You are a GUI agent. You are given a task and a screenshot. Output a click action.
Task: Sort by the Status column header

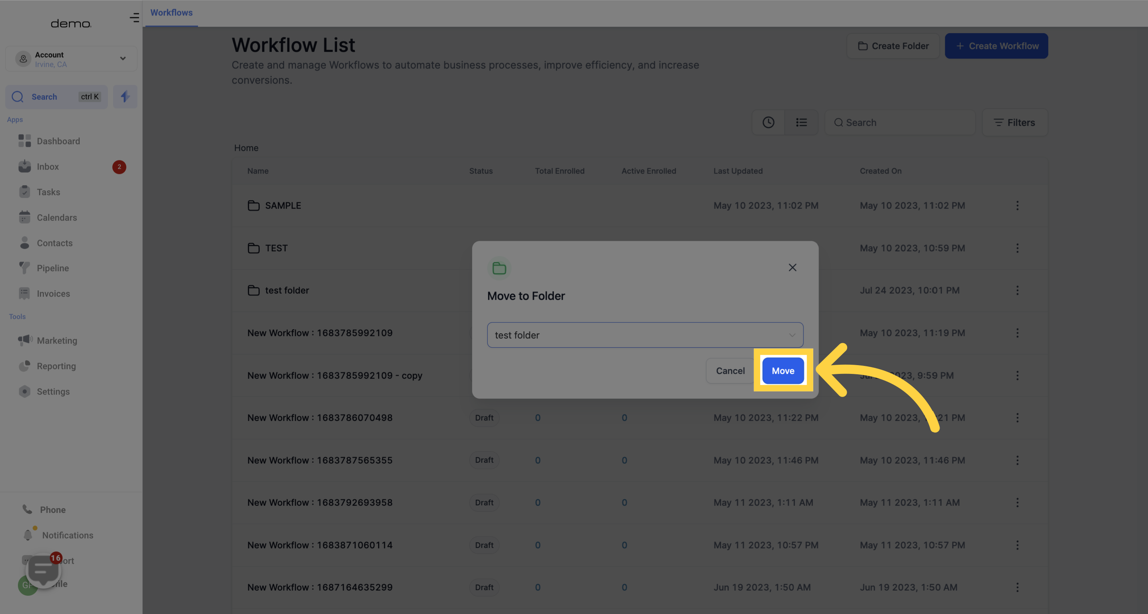click(481, 171)
